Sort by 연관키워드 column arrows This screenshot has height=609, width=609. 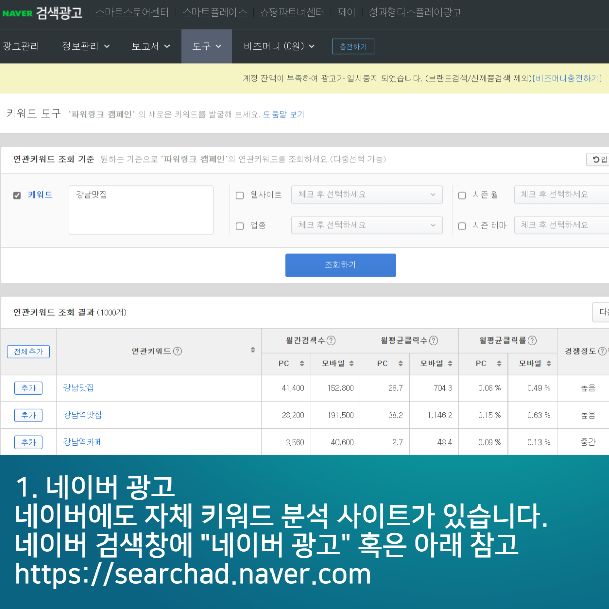(x=253, y=350)
